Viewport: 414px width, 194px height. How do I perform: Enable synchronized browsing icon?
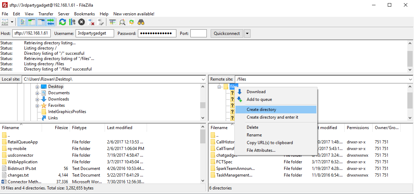132,22
